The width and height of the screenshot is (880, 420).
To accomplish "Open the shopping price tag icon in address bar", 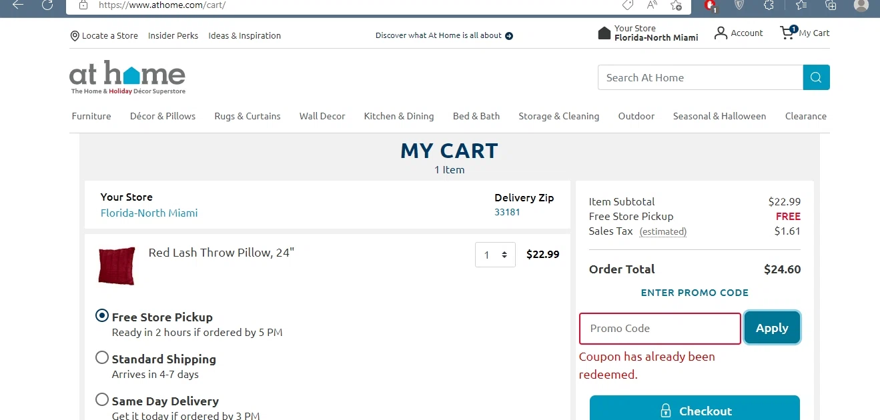I will click(627, 5).
